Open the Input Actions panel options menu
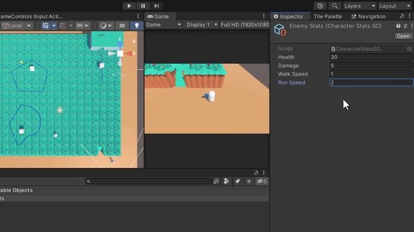The height and width of the screenshot is (232, 414). [x=138, y=16]
